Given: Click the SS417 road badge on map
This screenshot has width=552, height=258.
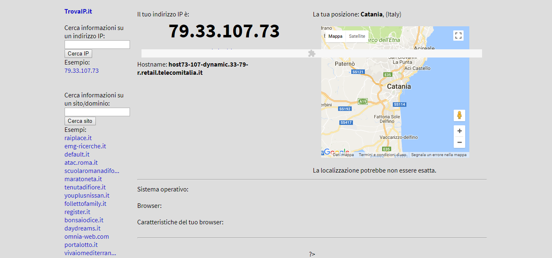Looking at the screenshot, I should pos(346,122).
